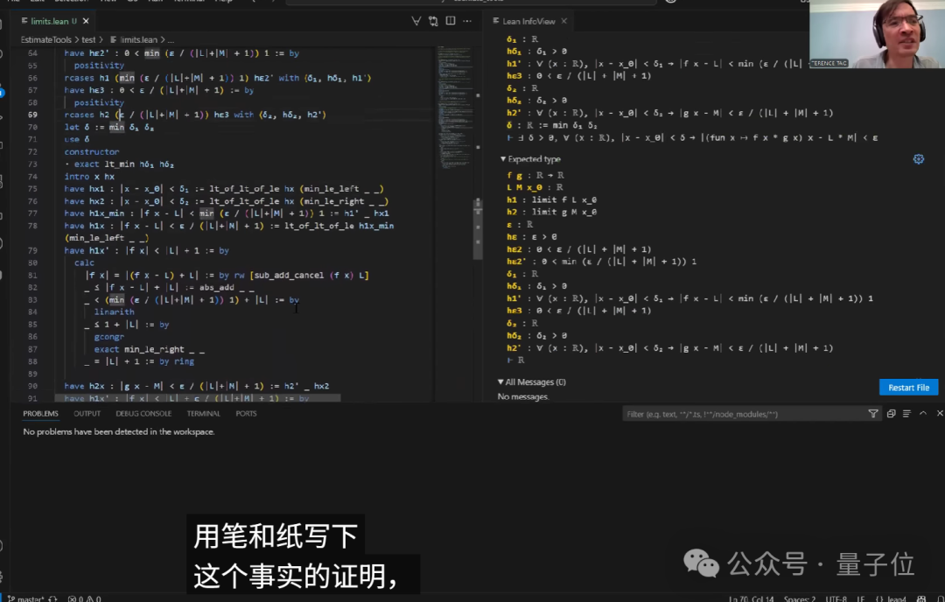The image size is (945, 602).
Task: Click 'No messages.' text in InfoView
Action: (523, 396)
